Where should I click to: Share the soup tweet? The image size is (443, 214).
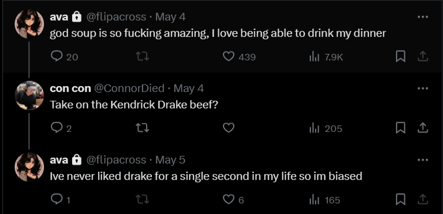coord(422,56)
